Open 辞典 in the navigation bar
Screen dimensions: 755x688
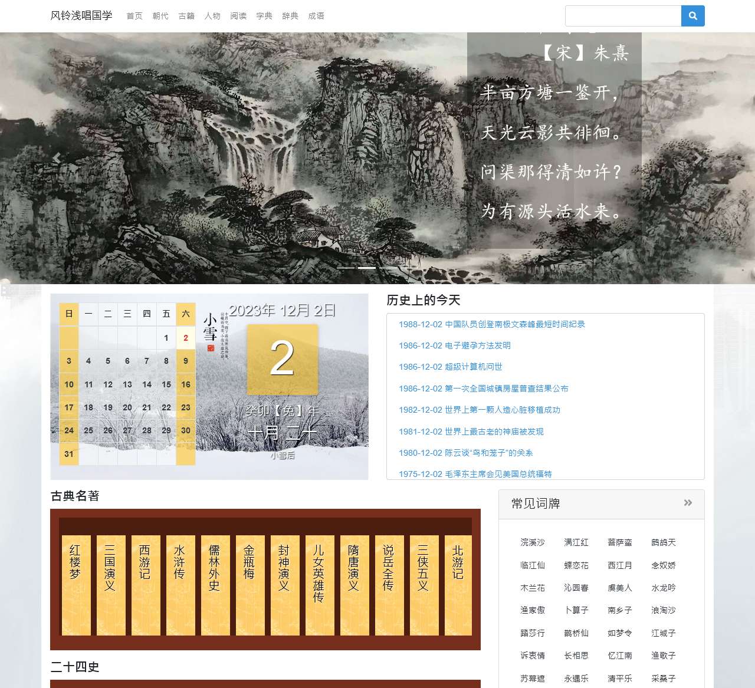[x=290, y=16]
